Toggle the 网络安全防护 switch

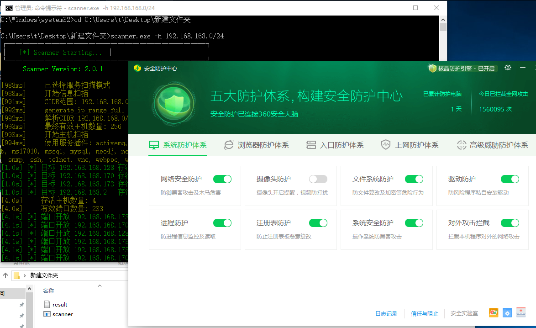tap(222, 179)
